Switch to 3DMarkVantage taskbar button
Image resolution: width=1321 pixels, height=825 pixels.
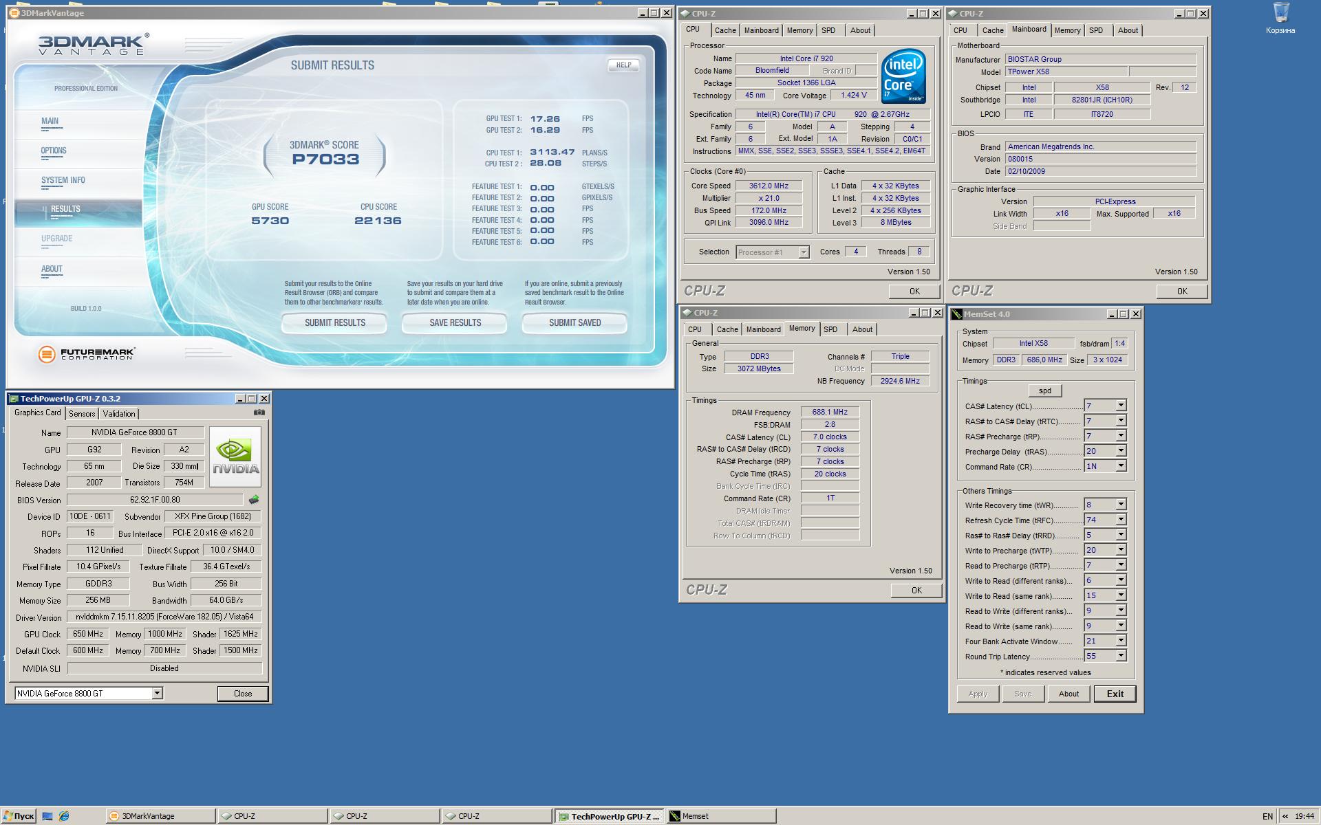point(161,816)
